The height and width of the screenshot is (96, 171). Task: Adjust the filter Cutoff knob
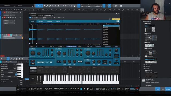pos(59,53)
